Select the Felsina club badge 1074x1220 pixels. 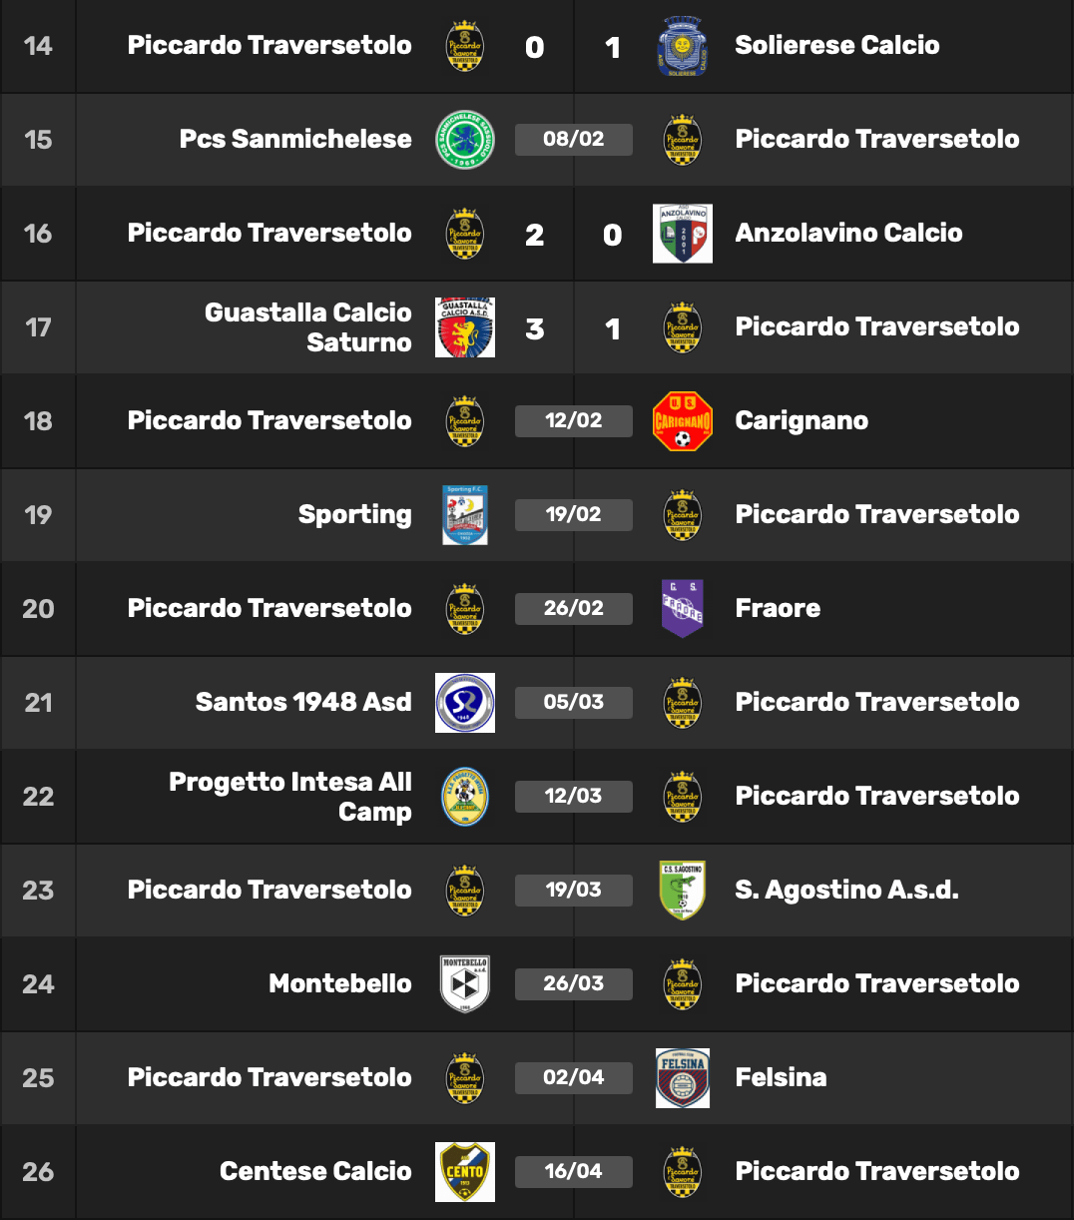tap(683, 1078)
